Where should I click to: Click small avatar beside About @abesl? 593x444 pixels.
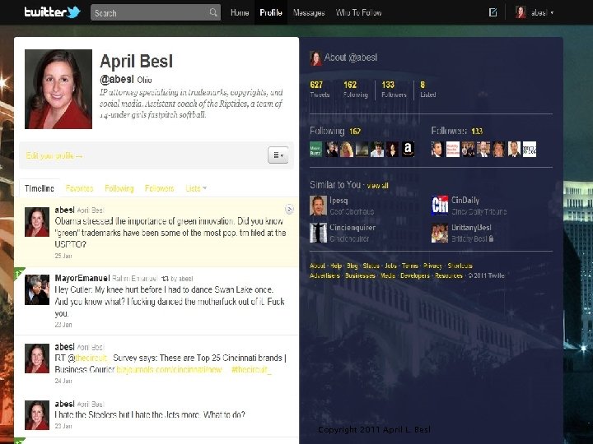pos(315,58)
